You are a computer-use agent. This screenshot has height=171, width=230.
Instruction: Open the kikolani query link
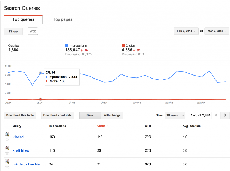click(18, 137)
